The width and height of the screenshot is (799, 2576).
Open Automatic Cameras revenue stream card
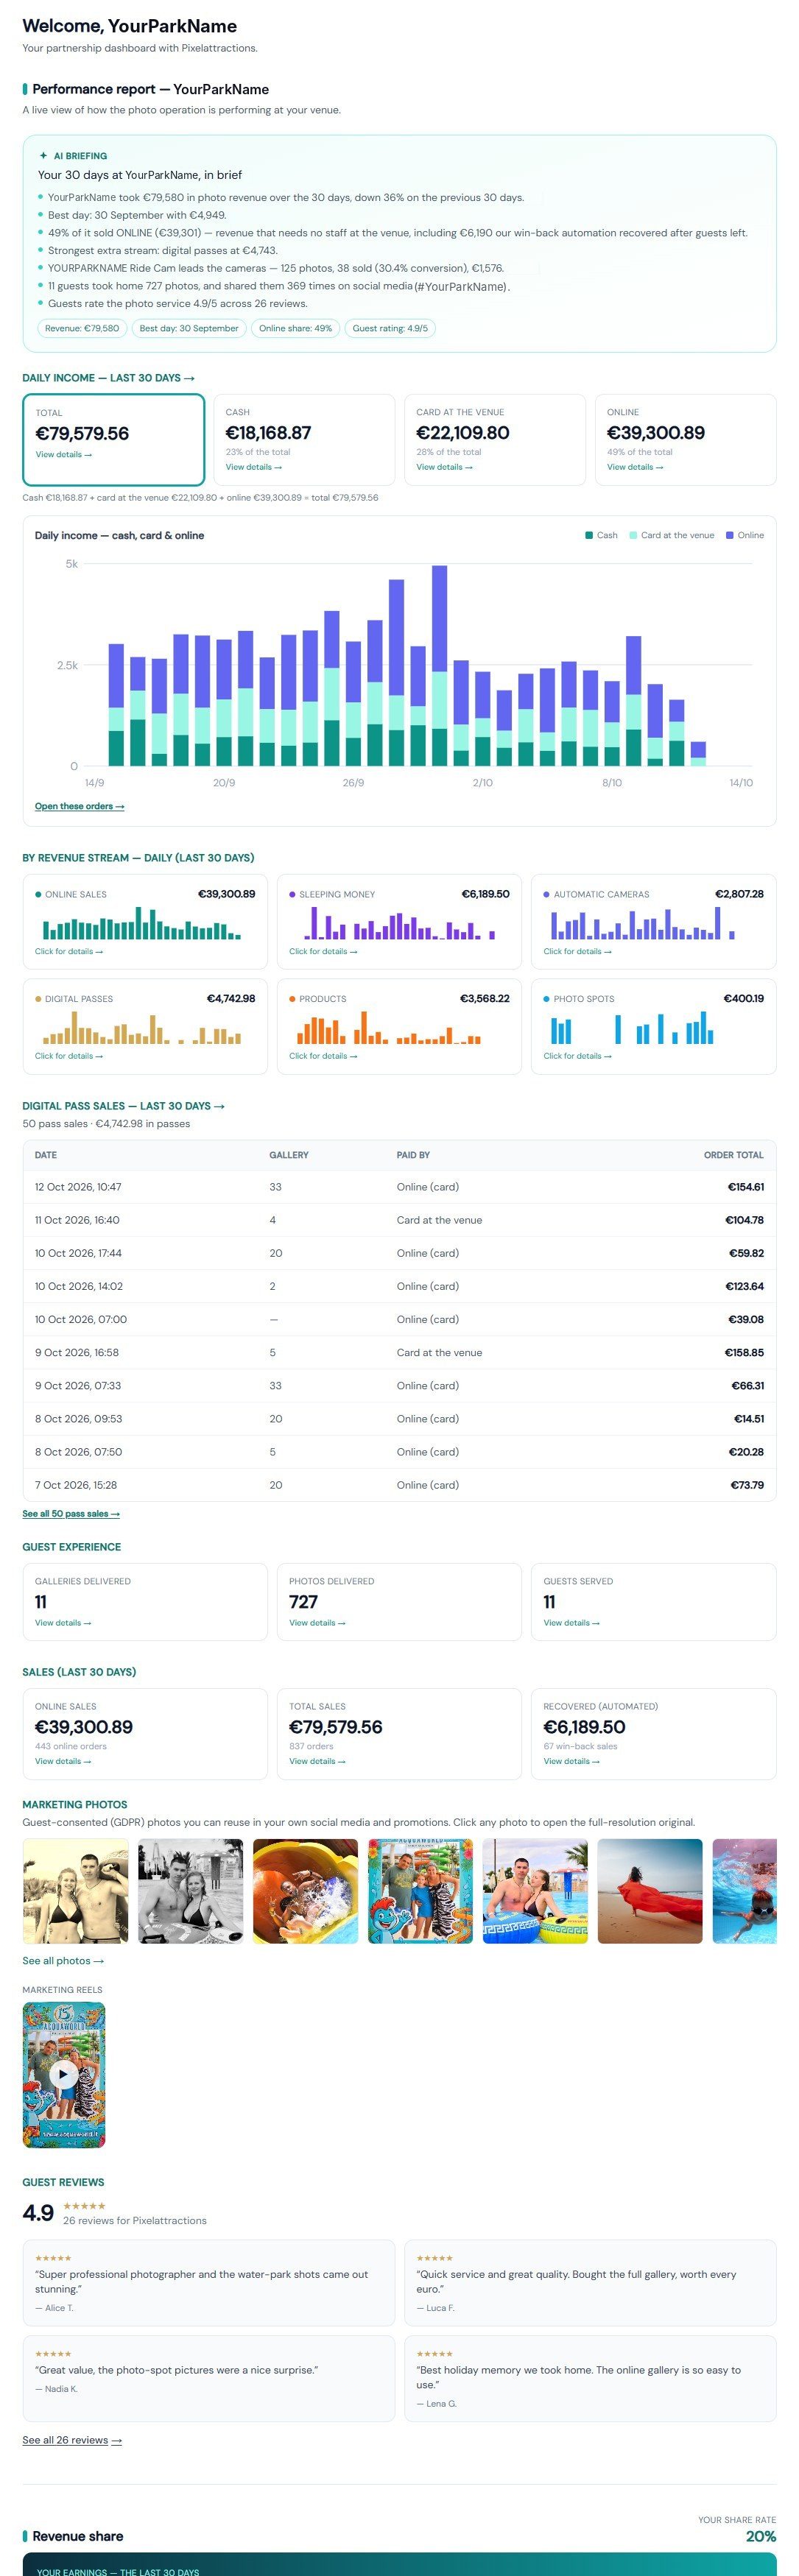(653, 922)
